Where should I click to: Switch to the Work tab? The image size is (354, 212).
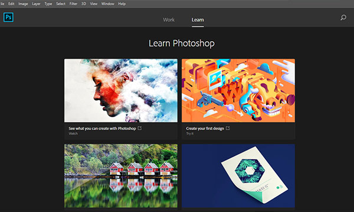coord(169,20)
